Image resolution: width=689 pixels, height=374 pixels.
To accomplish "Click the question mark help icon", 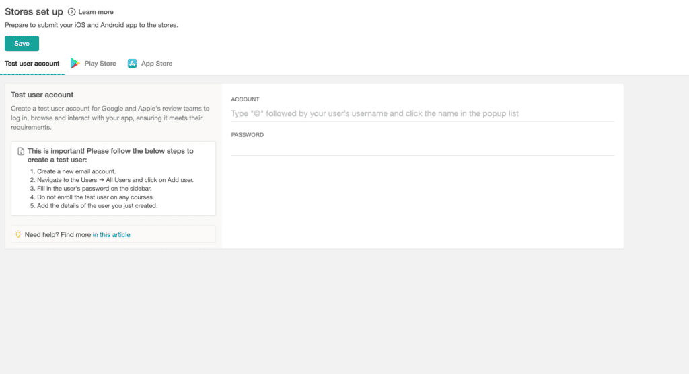I will pos(72,12).
